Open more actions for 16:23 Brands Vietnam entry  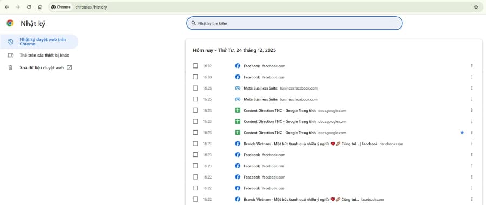[472, 143]
